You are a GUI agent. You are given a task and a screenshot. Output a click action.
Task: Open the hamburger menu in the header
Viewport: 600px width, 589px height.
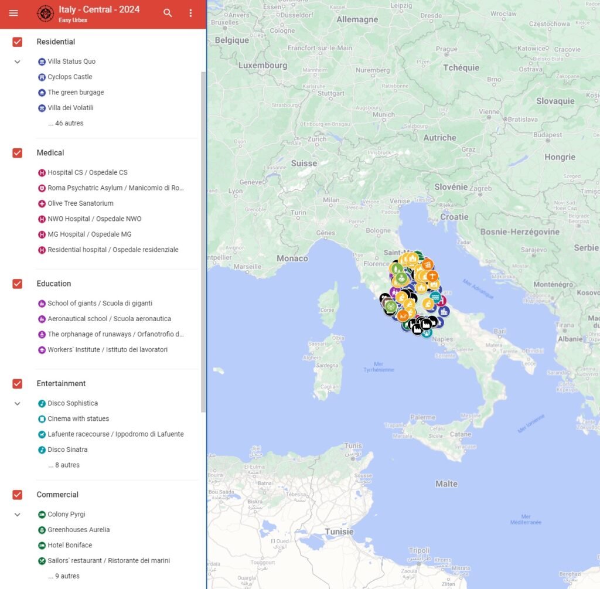click(x=13, y=13)
